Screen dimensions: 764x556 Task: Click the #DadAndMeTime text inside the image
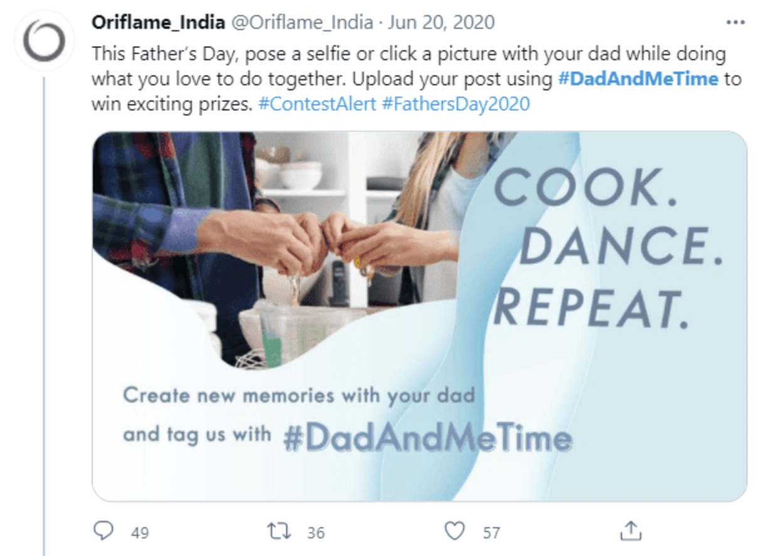pyautogui.click(x=427, y=438)
